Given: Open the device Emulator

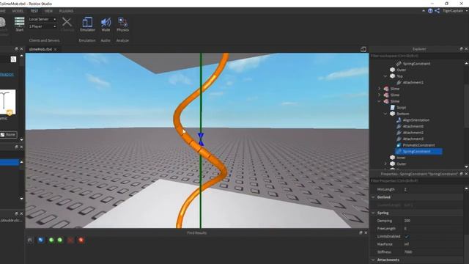Looking at the screenshot, I should (x=87, y=24).
